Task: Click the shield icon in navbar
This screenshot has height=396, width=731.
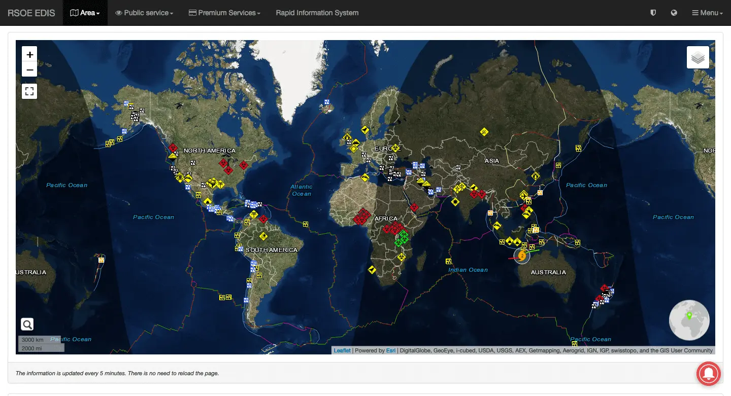Action: pos(653,13)
